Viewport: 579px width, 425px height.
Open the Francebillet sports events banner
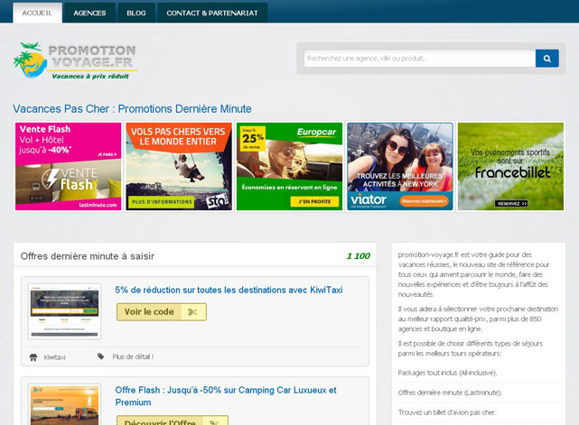point(510,166)
